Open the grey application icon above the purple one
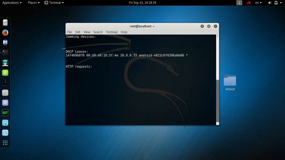This screenshot has width=285, height=160. (x=5, y=93)
